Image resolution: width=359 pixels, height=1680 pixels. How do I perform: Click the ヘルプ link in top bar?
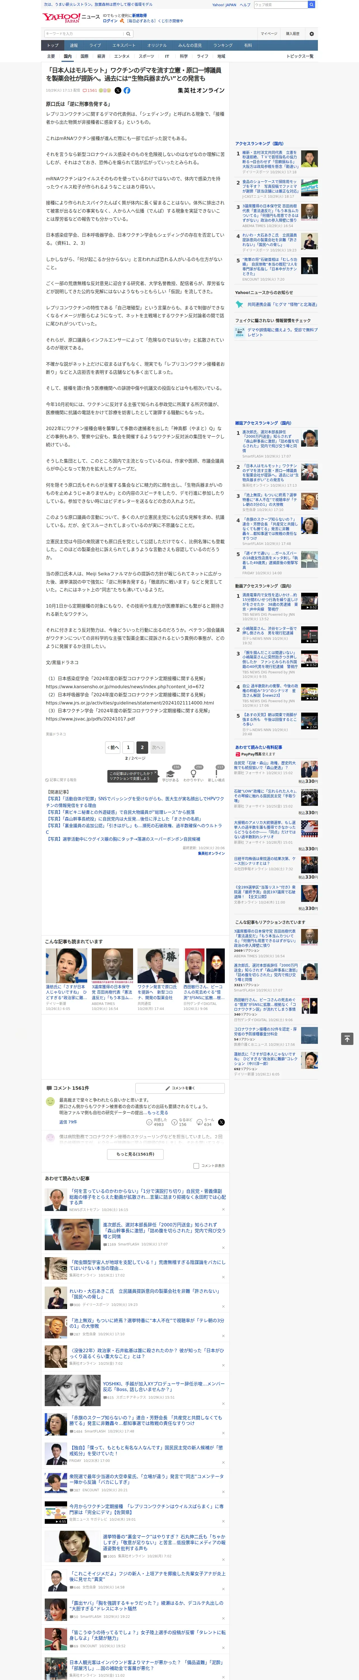[x=245, y=4]
